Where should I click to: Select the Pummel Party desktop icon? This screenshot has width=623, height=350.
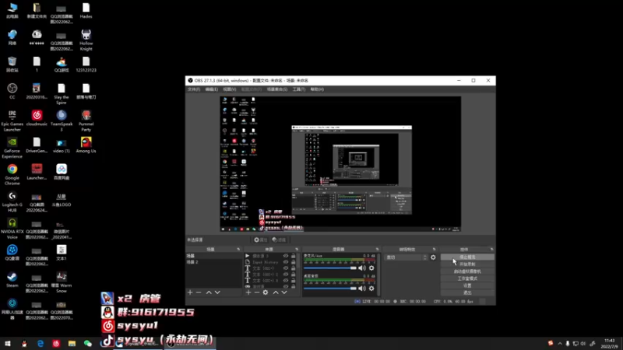(x=86, y=121)
